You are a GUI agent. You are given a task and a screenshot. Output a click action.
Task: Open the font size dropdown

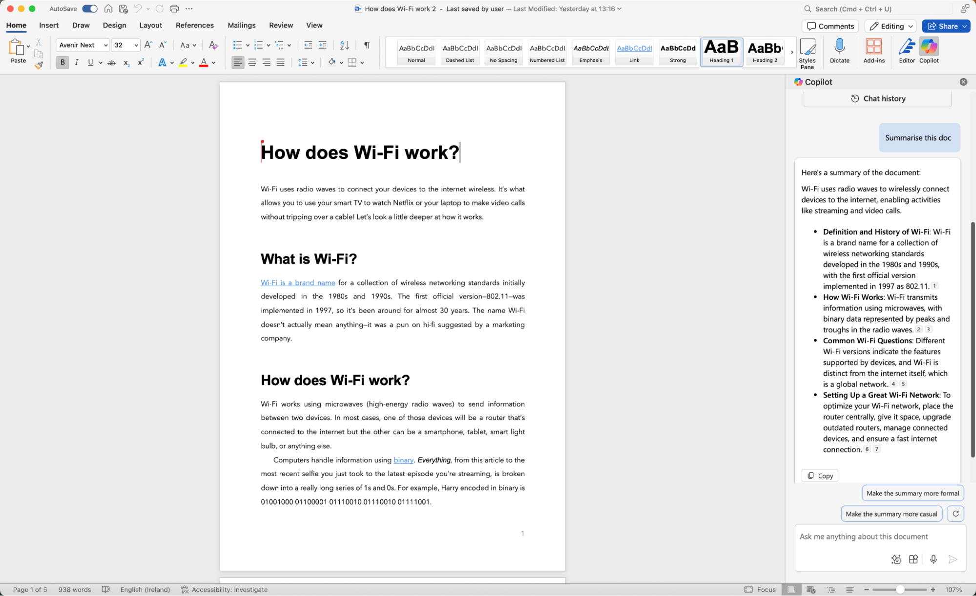(x=135, y=45)
